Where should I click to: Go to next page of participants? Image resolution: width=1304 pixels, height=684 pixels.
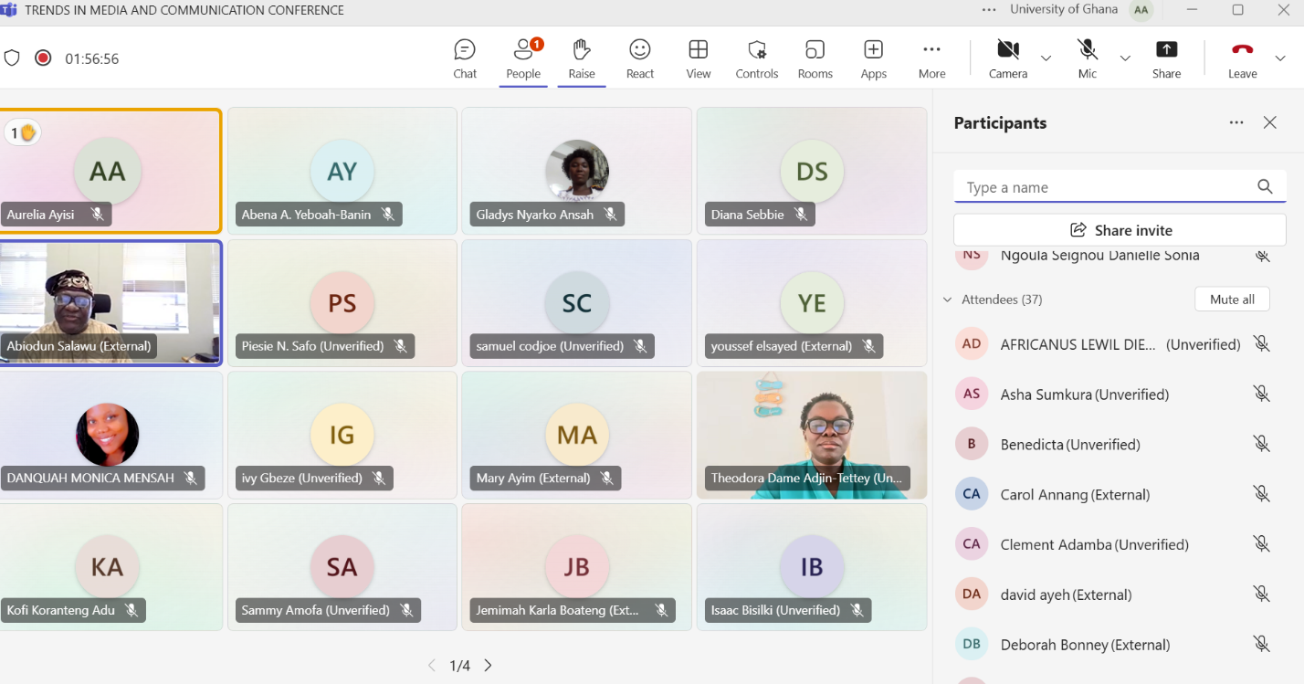point(488,666)
